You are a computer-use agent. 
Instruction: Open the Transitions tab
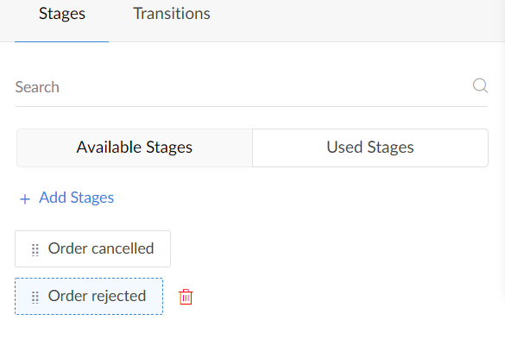172,20
